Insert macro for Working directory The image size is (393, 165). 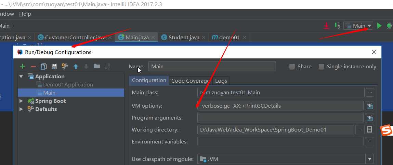369,129
